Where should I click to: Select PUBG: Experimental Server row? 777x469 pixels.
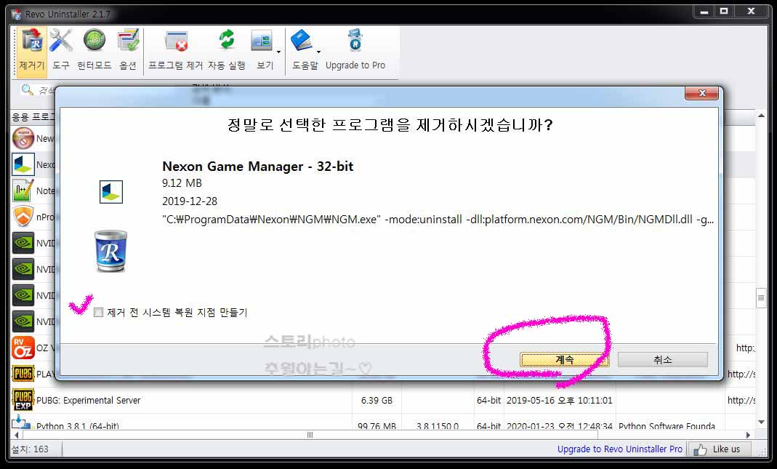pyautogui.click(x=382, y=400)
